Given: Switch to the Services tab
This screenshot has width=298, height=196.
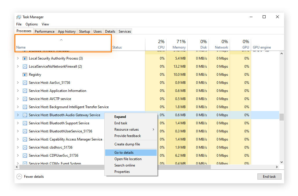Looking at the screenshot, I should 125,31.
